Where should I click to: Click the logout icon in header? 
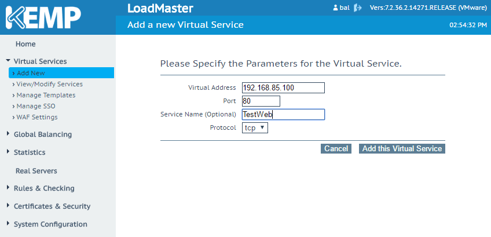point(358,8)
